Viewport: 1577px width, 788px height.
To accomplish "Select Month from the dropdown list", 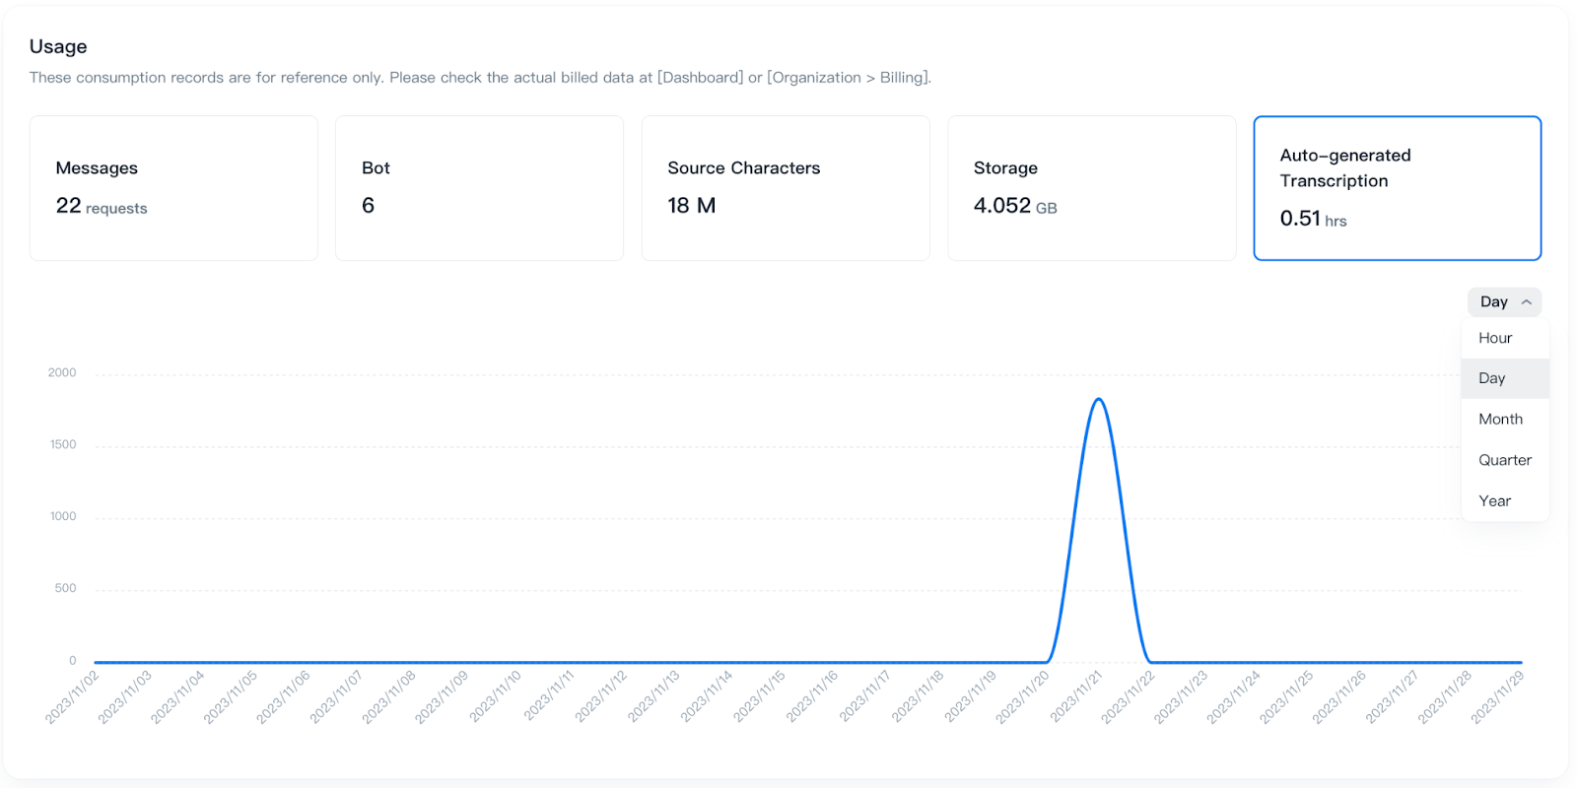I will point(1500,420).
